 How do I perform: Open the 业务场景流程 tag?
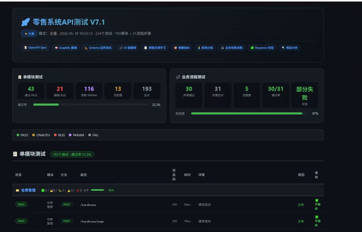pyautogui.click(x=232, y=48)
